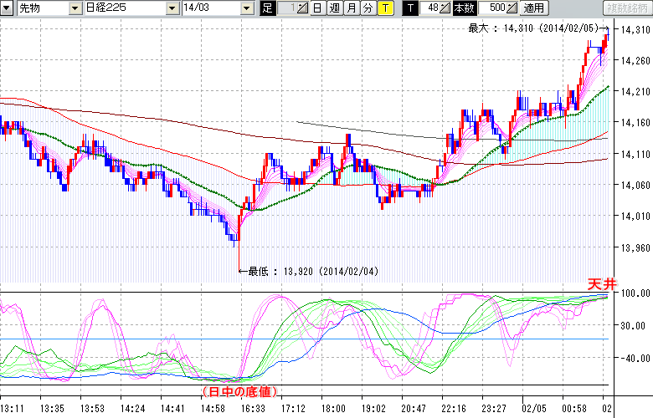
Task: Click the 500 bar count field
Action: click(494, 8)
